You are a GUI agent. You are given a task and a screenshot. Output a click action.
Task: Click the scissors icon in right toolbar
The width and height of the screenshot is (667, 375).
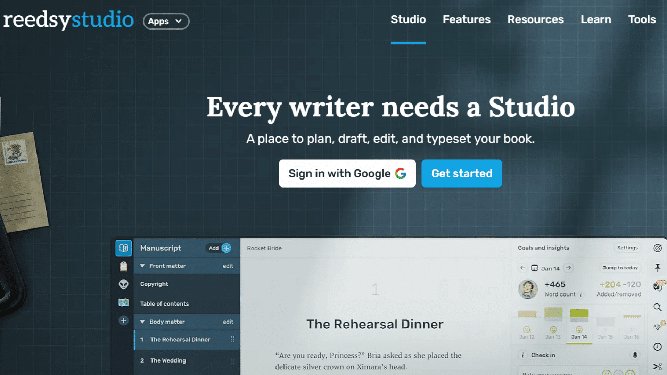tap(658, 367)
